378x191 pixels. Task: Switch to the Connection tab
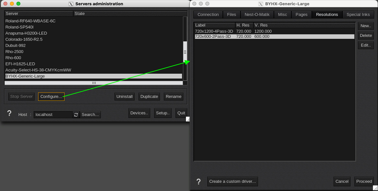click(208, 14)
